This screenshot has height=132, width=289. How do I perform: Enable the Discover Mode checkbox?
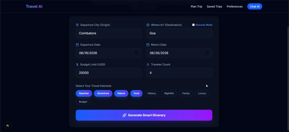pyautogui.click(x=193, y=25)
